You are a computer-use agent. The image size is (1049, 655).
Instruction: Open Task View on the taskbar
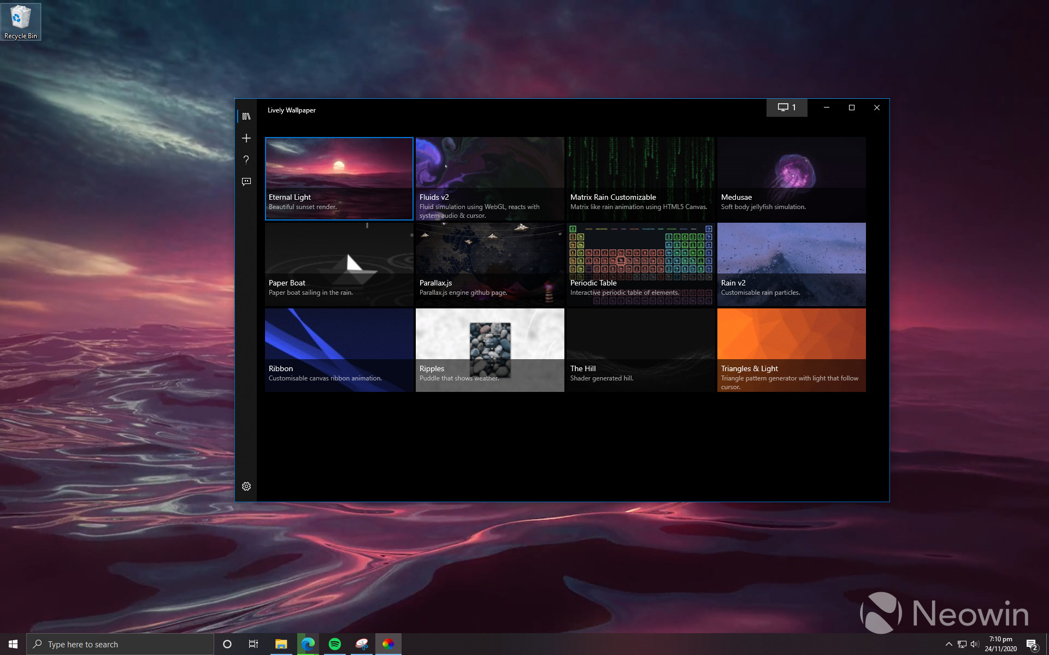(254, 644)
